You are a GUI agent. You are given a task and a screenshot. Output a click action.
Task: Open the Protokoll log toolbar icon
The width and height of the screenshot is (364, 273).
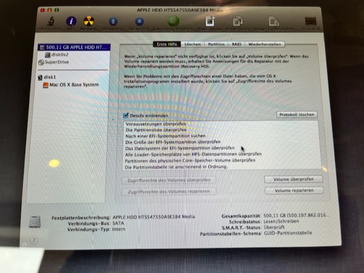[311, 22]
